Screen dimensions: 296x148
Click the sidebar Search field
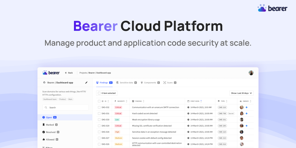(x=65, y=108)
